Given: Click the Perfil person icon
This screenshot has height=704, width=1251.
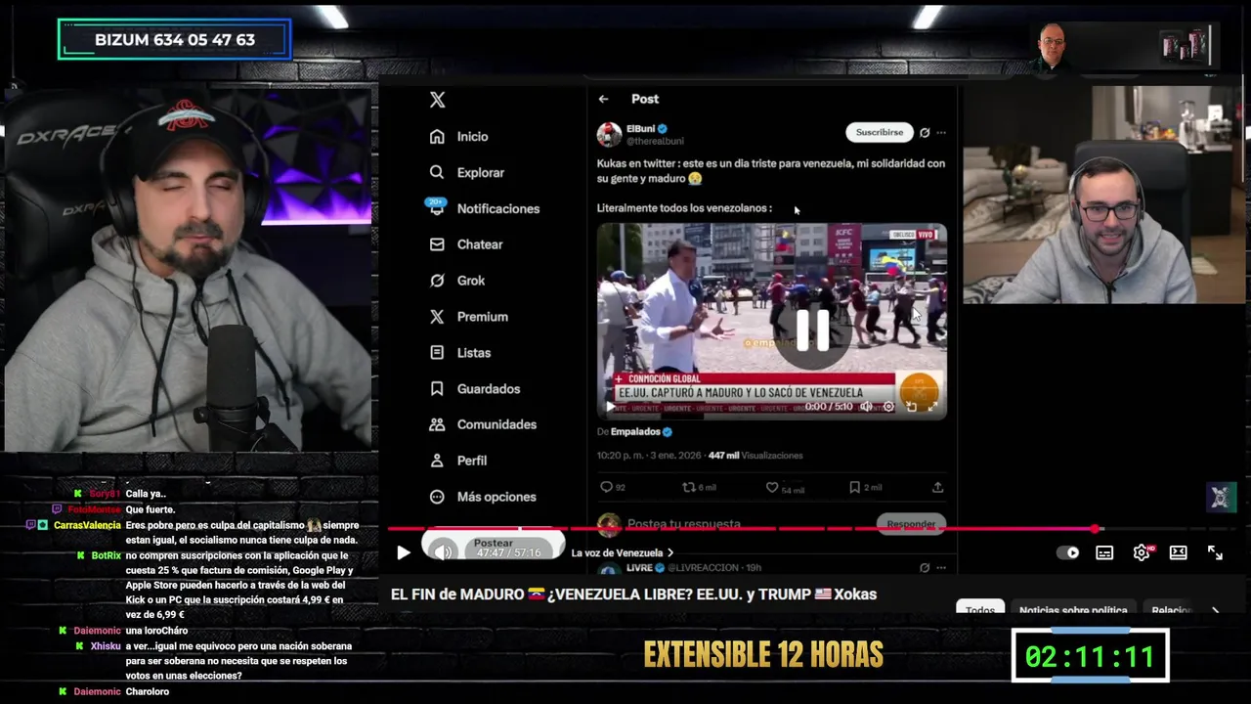Looking at the screenshot, I should 437,461.
